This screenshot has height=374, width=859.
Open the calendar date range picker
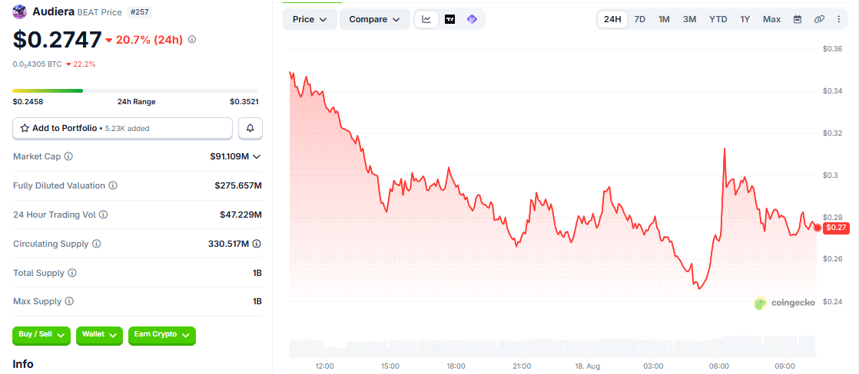pos(798,19)
